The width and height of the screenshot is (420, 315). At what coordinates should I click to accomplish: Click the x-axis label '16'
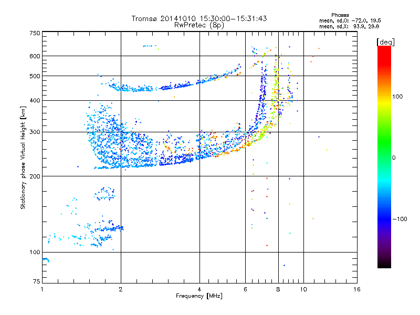(357, 289)
